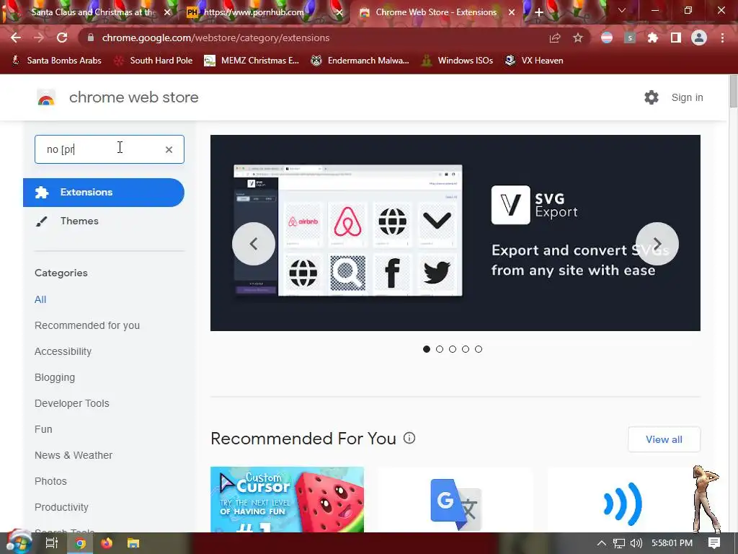This screenshot has height=554, width=738.
Task: Select Developer Tools category
Action: (x=72, y=403)
